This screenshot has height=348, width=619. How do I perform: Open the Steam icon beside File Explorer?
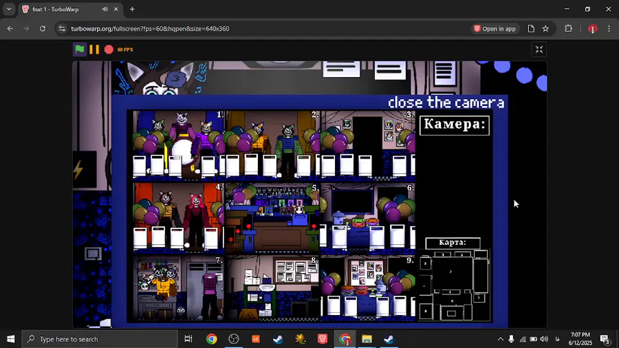pos(389,339)
